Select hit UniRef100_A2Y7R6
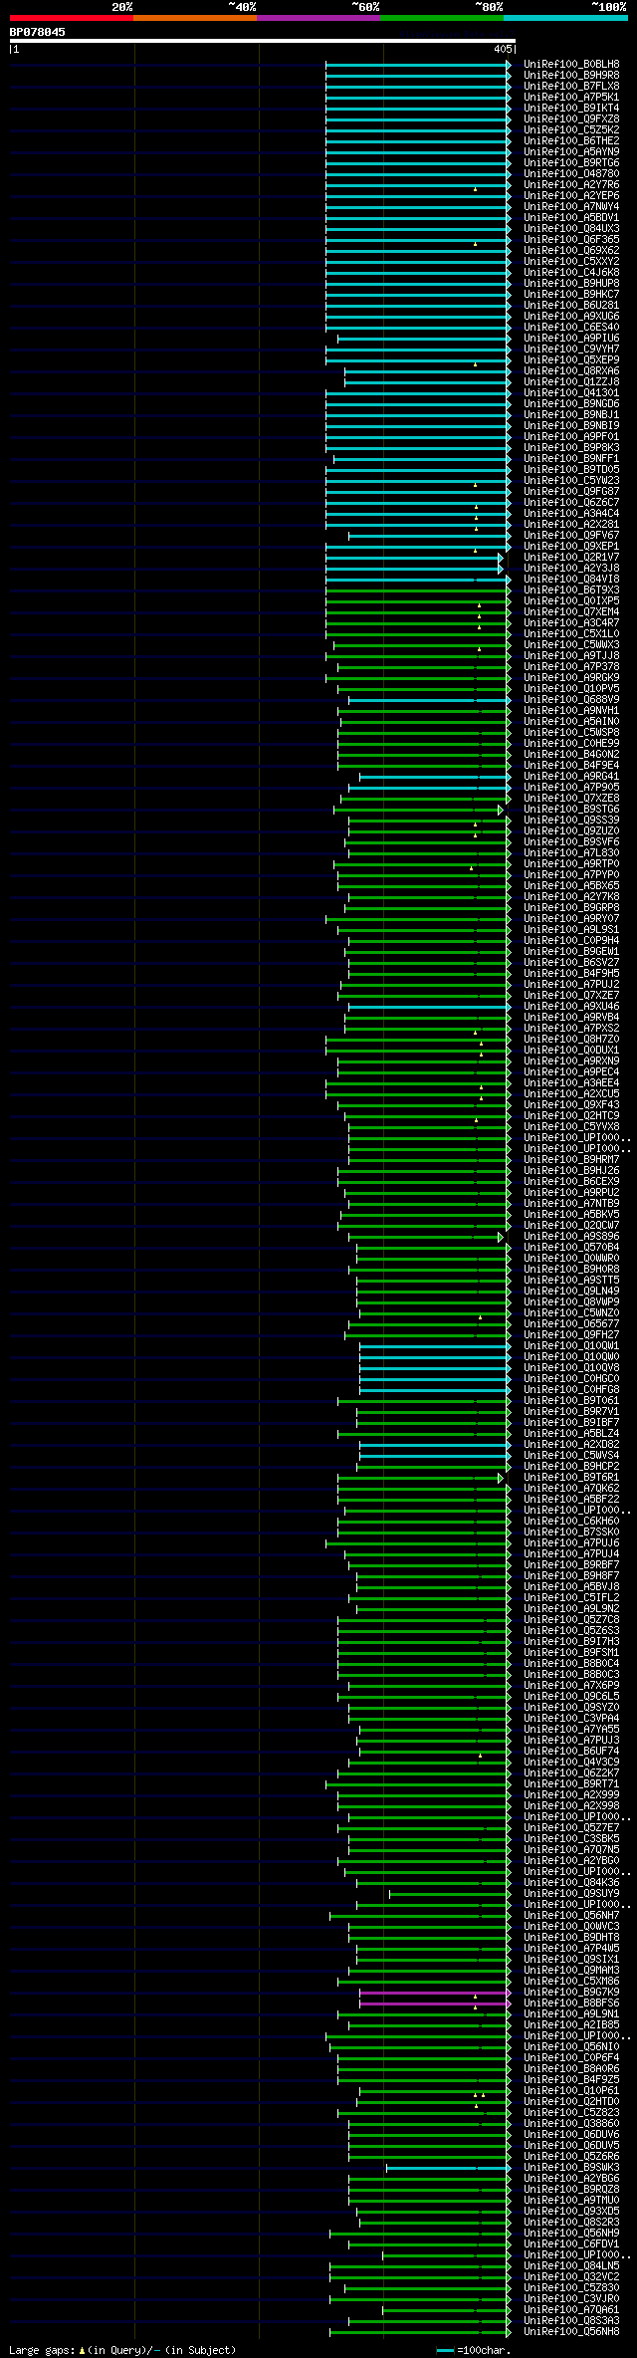 tap(571, 185)
